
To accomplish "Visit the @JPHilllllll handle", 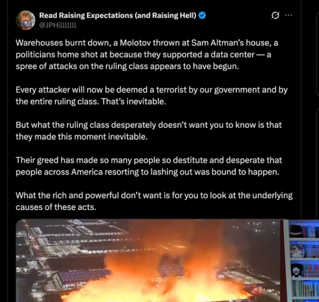I will click(58, 25).
